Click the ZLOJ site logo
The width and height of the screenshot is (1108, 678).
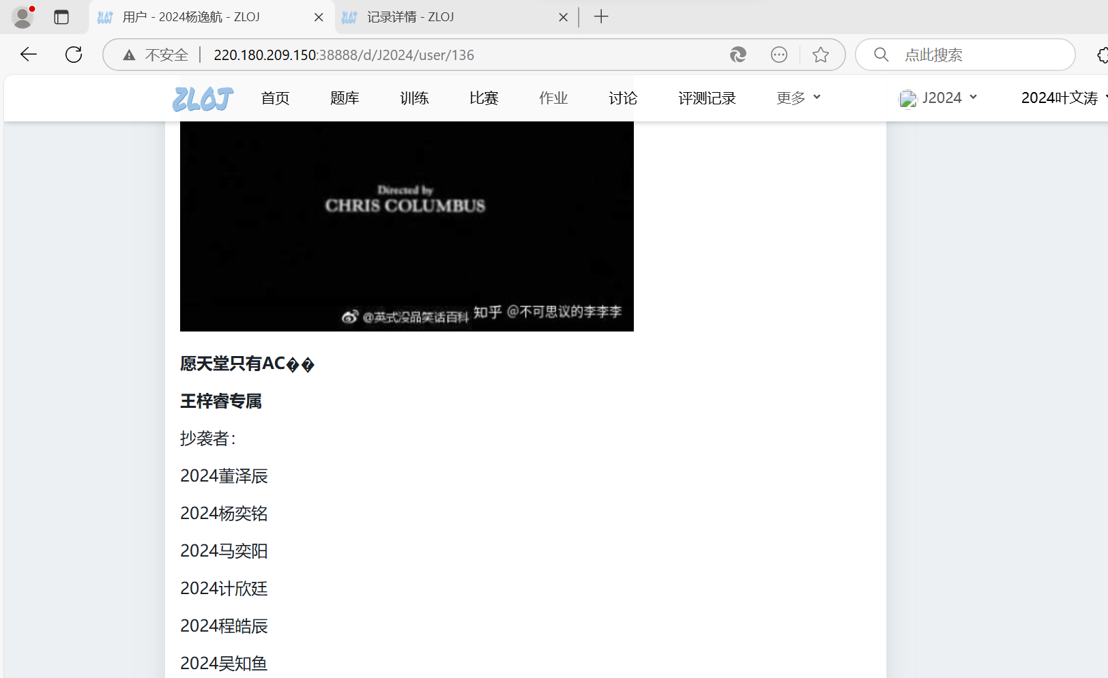[x=203, y=99]
